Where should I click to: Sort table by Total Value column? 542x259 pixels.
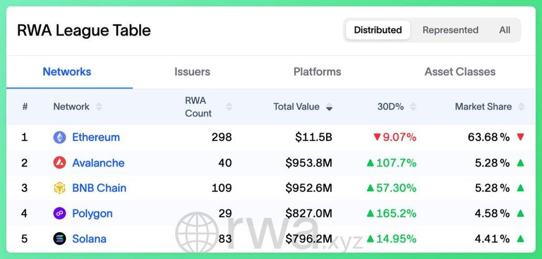(x=297, y=107)
